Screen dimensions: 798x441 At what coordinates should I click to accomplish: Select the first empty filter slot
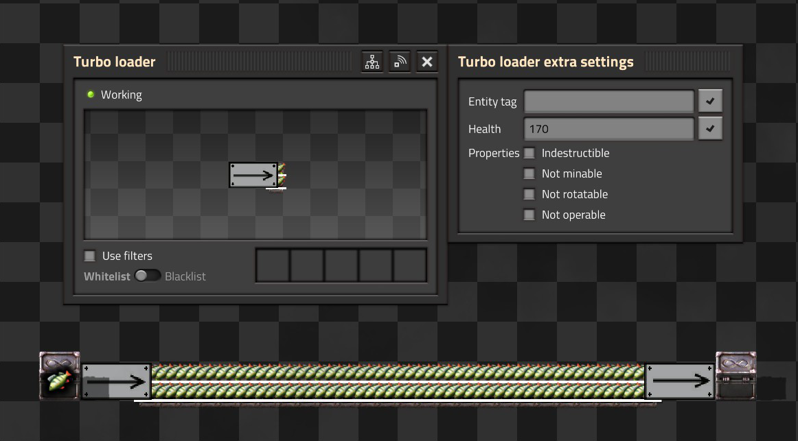(x=273, y=265)
